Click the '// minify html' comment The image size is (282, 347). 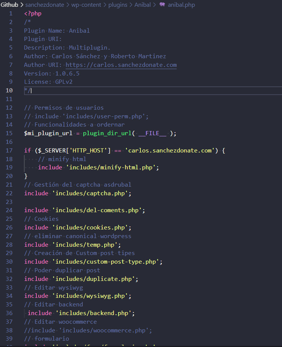pos(62,159)
